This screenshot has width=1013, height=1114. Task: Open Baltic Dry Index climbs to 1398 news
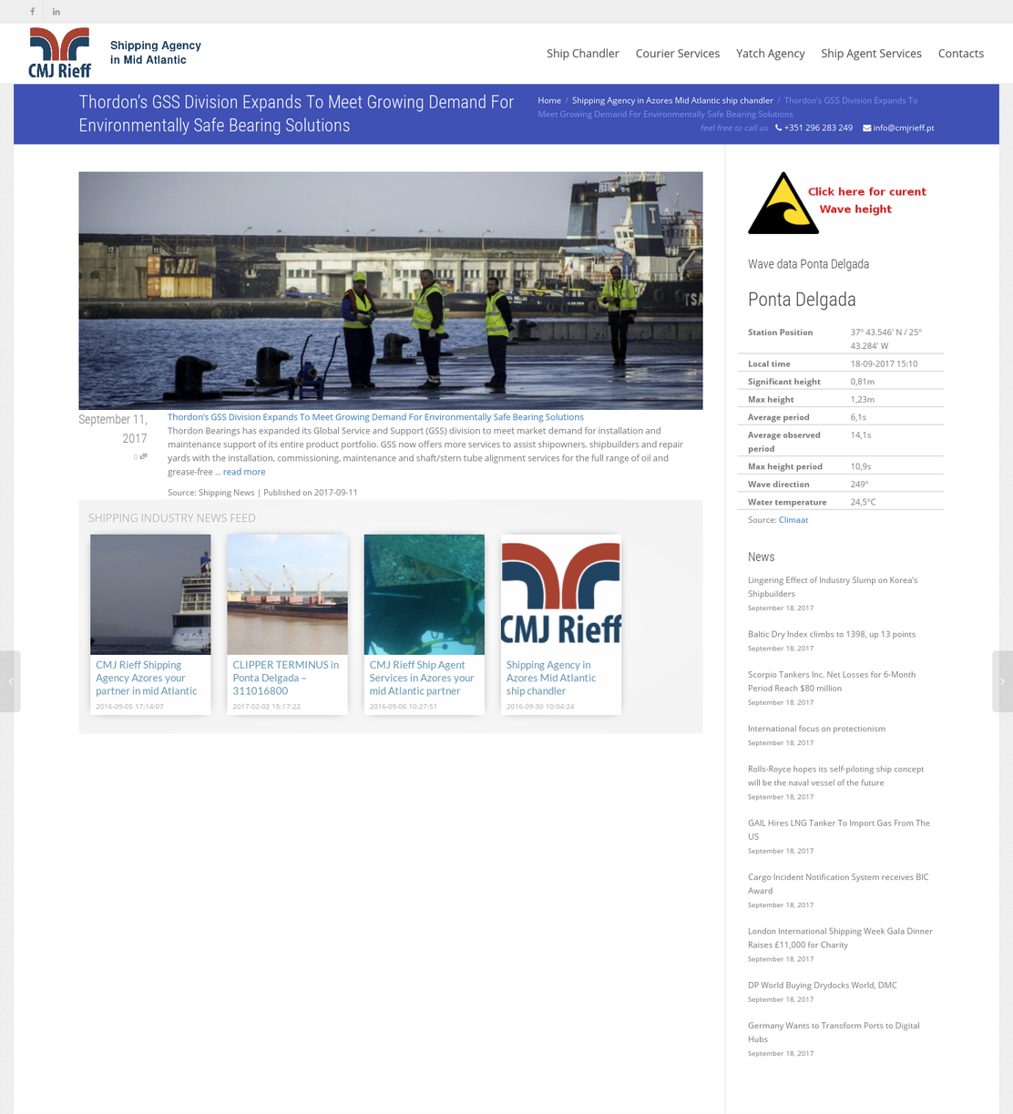pos(832,634)
